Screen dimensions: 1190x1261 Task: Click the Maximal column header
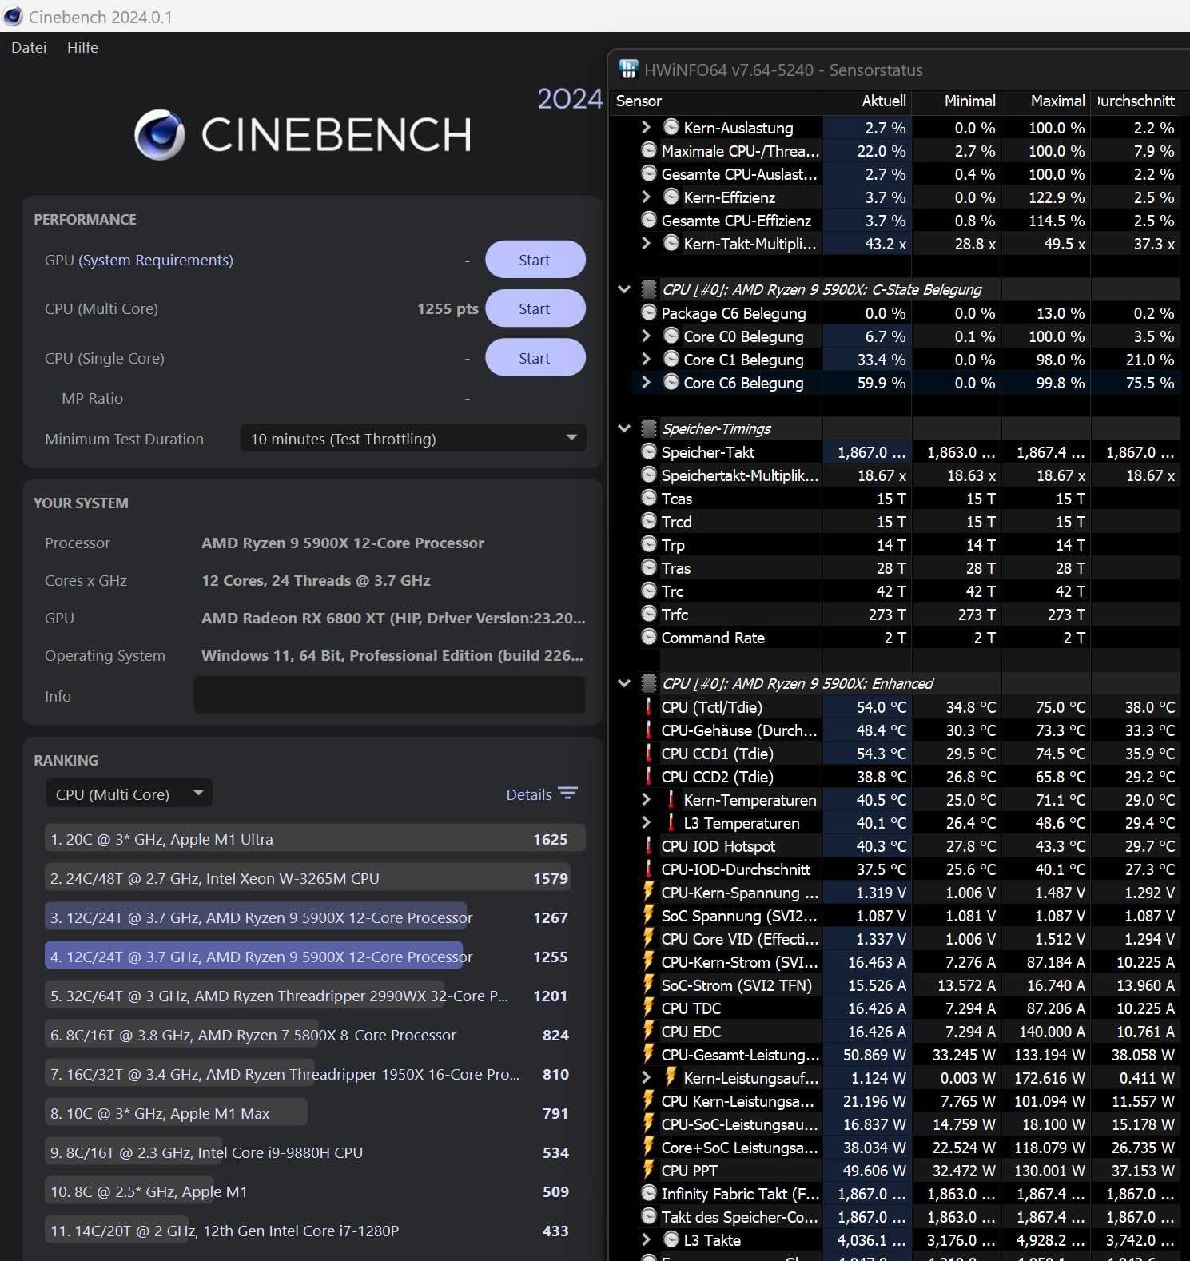pos(1046,101)
